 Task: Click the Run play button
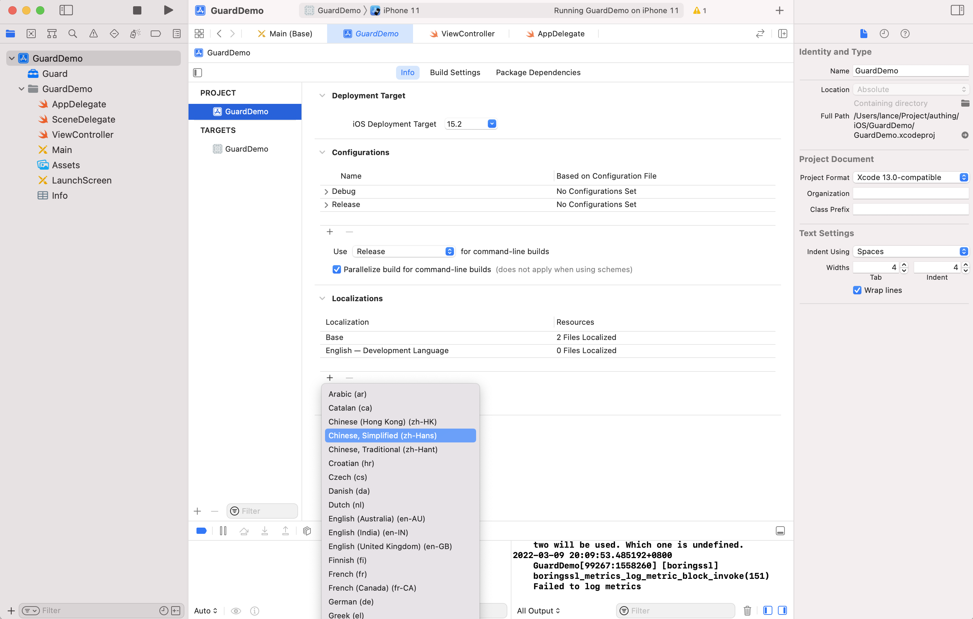[x=168, y=10]
